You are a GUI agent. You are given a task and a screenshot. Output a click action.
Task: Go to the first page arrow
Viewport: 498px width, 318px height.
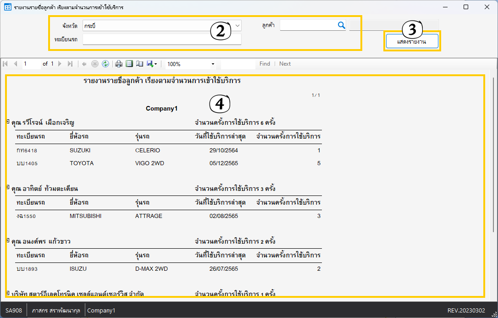(6, 64)
